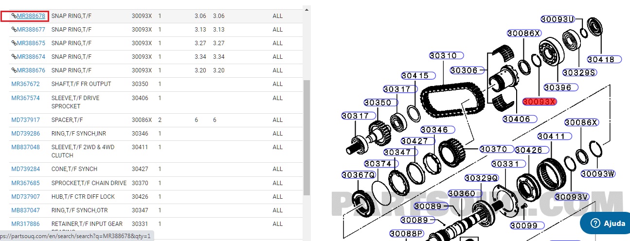Click the question mark icon in Ajuda

pos(594,224)
